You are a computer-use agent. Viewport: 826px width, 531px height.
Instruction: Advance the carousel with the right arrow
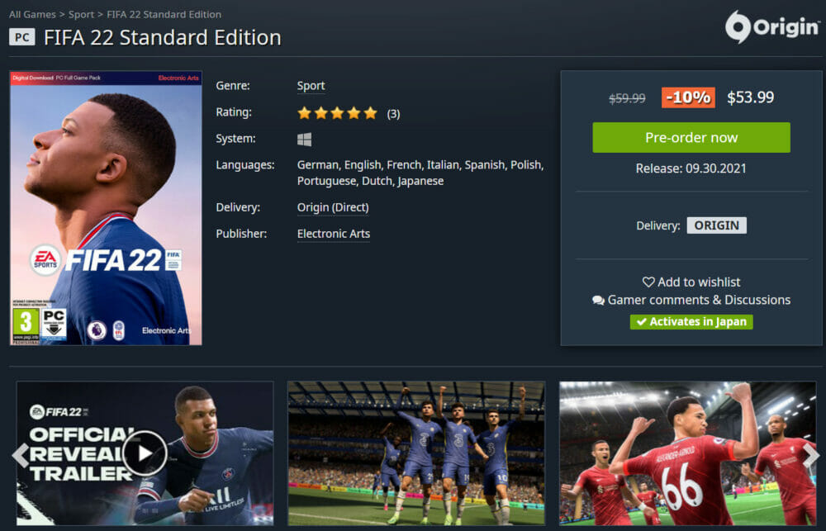[x=811, y=456]
